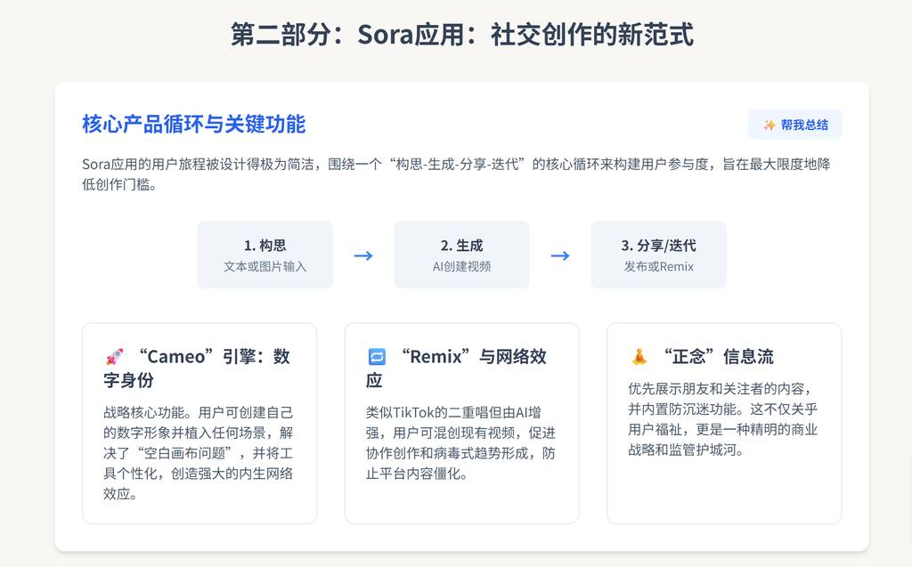Click the 文本或图片输入 subtitle text
912x567 pixels.
[265, 266]
